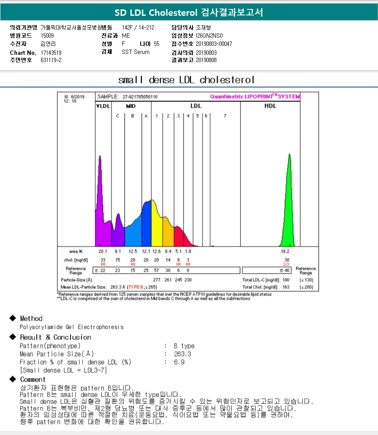Click the red LDL 3 band in chart

tap(179, 237)
